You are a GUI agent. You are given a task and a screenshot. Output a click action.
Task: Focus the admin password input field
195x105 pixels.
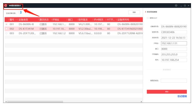[174, 81]
